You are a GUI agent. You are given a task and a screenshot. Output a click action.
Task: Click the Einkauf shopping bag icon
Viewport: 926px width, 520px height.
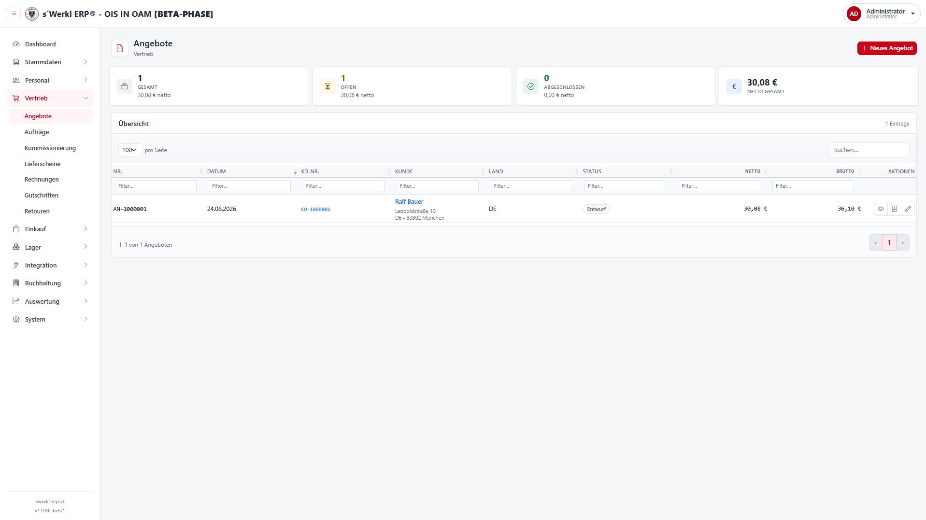pos(16,229)
